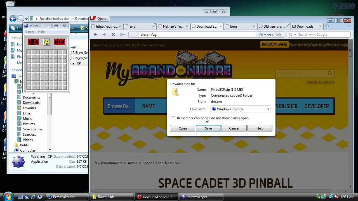This screenshot has height=201, width=358.
Task: Click the Minesweeper smiley face button
Action: [47, 42]
